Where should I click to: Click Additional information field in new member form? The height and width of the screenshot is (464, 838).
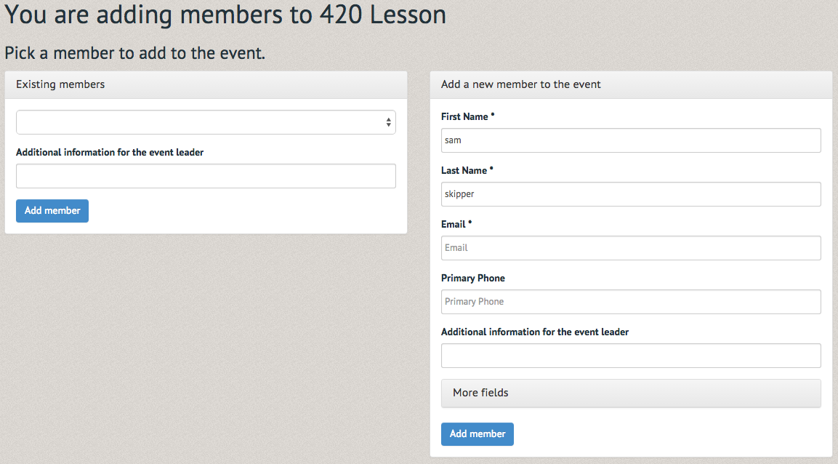[631, 356]
